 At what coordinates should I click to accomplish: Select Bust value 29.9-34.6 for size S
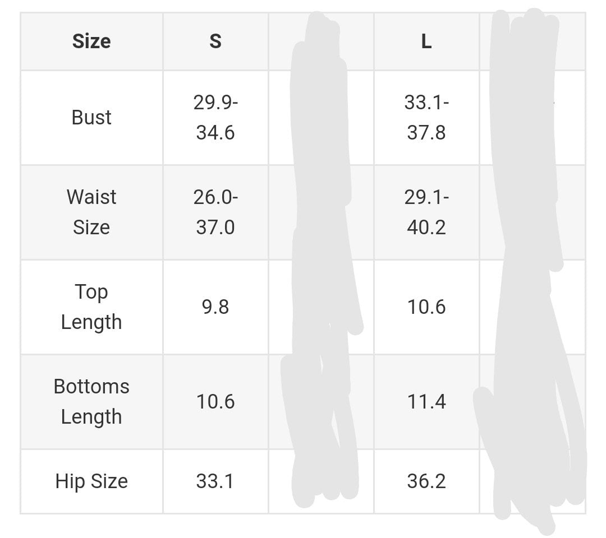[x=215, y=118]
